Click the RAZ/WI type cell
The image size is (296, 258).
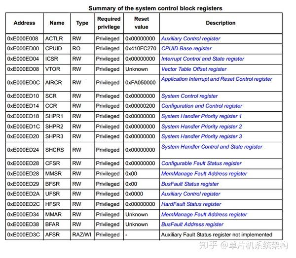[x=82, y=235]
